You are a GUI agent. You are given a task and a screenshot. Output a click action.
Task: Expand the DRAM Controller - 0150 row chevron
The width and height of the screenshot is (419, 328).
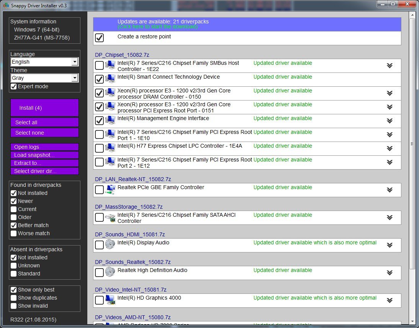tap(390, 93)
